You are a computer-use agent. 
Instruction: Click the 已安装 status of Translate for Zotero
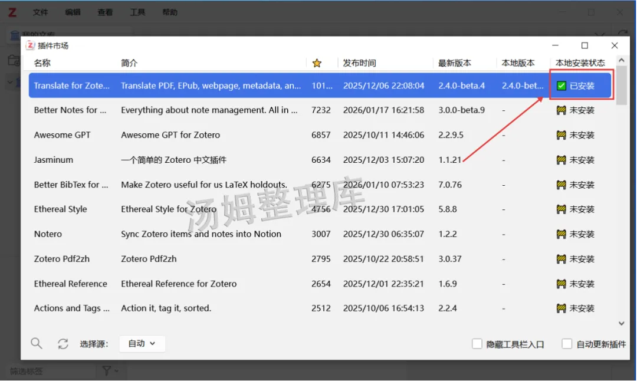pyautogui.click(x=576, y=86)
